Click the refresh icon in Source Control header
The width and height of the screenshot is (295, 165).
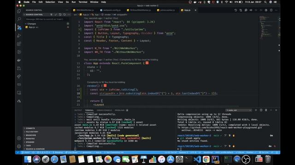click(x=65, y=15)
